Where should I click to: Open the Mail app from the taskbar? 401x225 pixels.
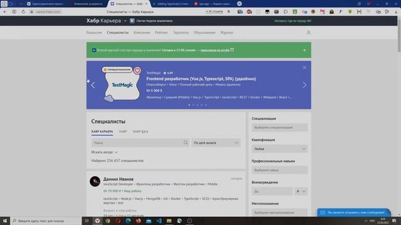pos(148,221)
